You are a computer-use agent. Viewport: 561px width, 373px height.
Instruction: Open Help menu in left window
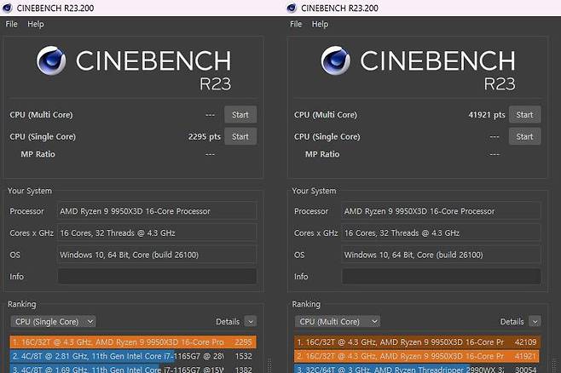(x=35, y=24)
